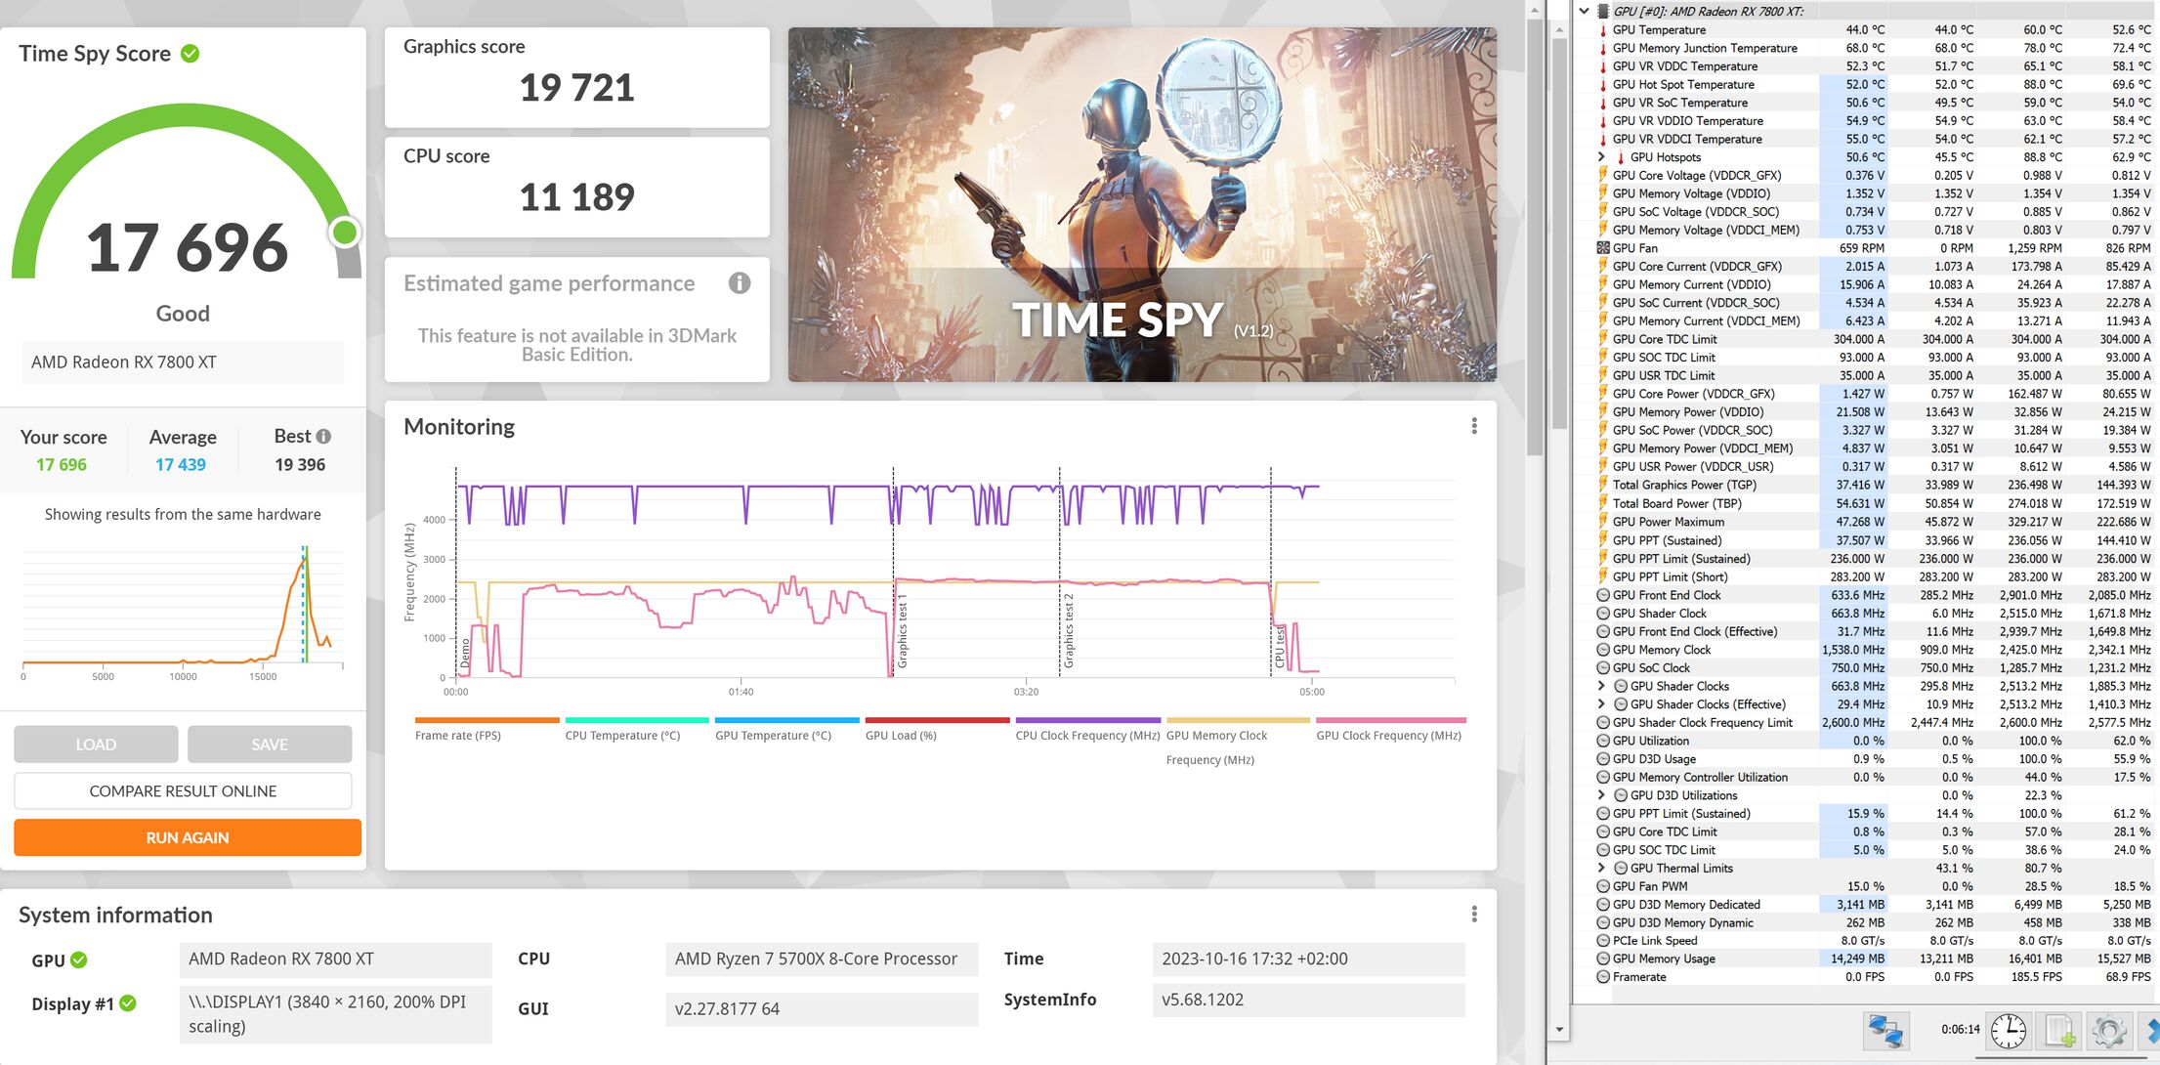This screenshot has width=2160, height=1065.
Task: Click the icon beside GPU Utilization sensor
Action: 1603,741
